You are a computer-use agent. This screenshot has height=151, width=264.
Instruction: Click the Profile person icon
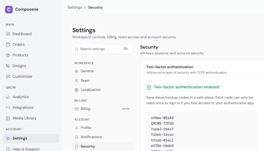76,128
